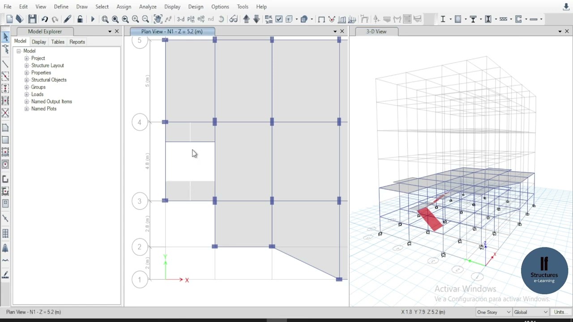Screen dimensions: 573x322
Task: Switch to the Display tab in Model Explorer
Action: coord(39,42)
